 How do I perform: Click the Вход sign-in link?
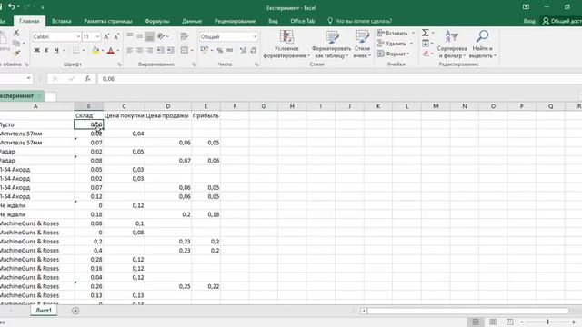pyautogui.click(x=529, y=21)
